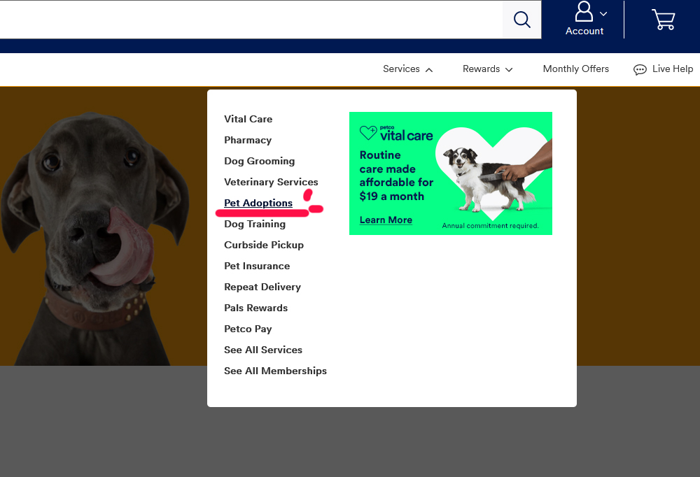
Task: Click the Live Help chat bubble icon
Action: 640,70
